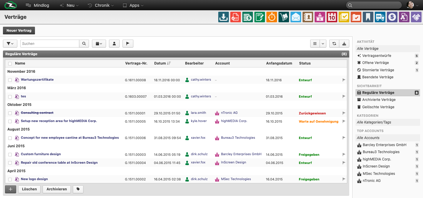Open the filter funnel dropdown
The image size is (423, 198).
[10, 43]
